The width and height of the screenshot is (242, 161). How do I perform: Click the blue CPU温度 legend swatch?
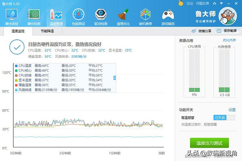tap(16, 66)
